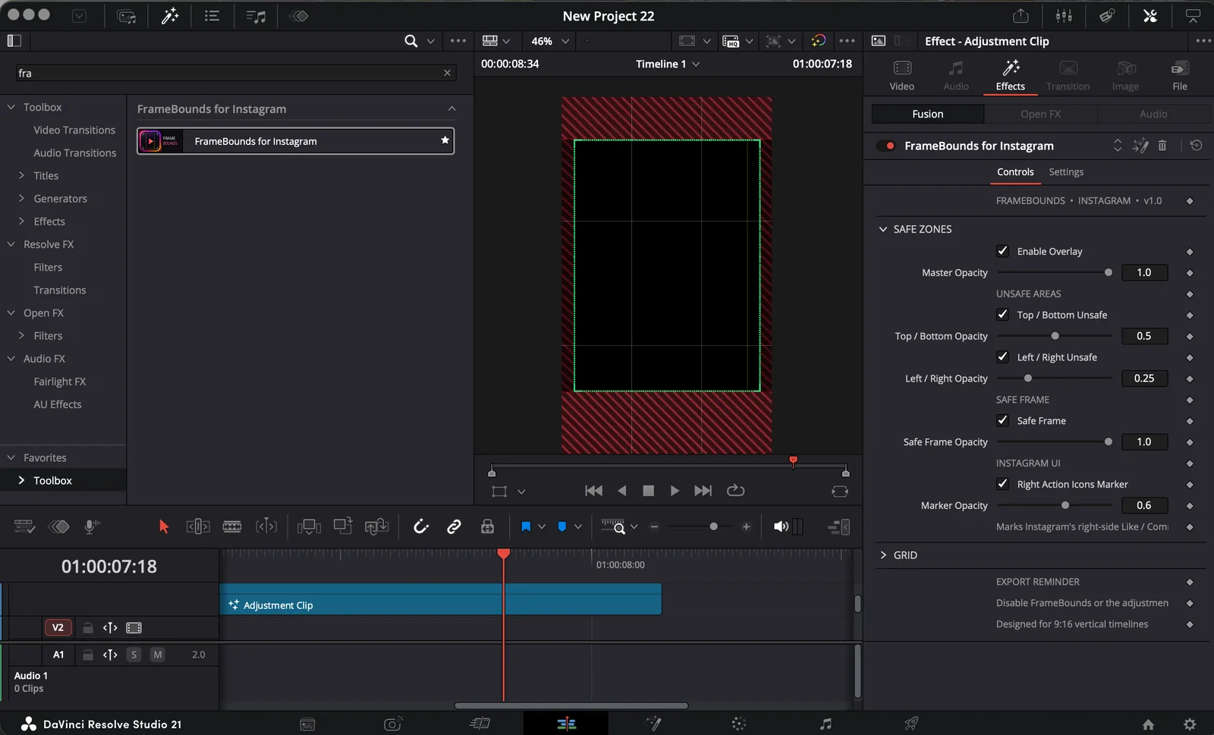
Task: Uncheck Enable Overlay checkbox
Action: coord(1003,251)
